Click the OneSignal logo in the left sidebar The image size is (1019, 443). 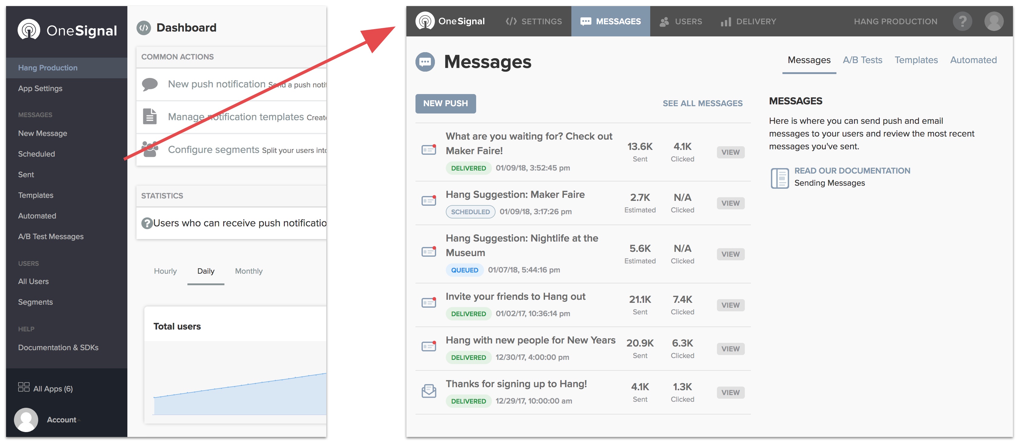(67, 30)
